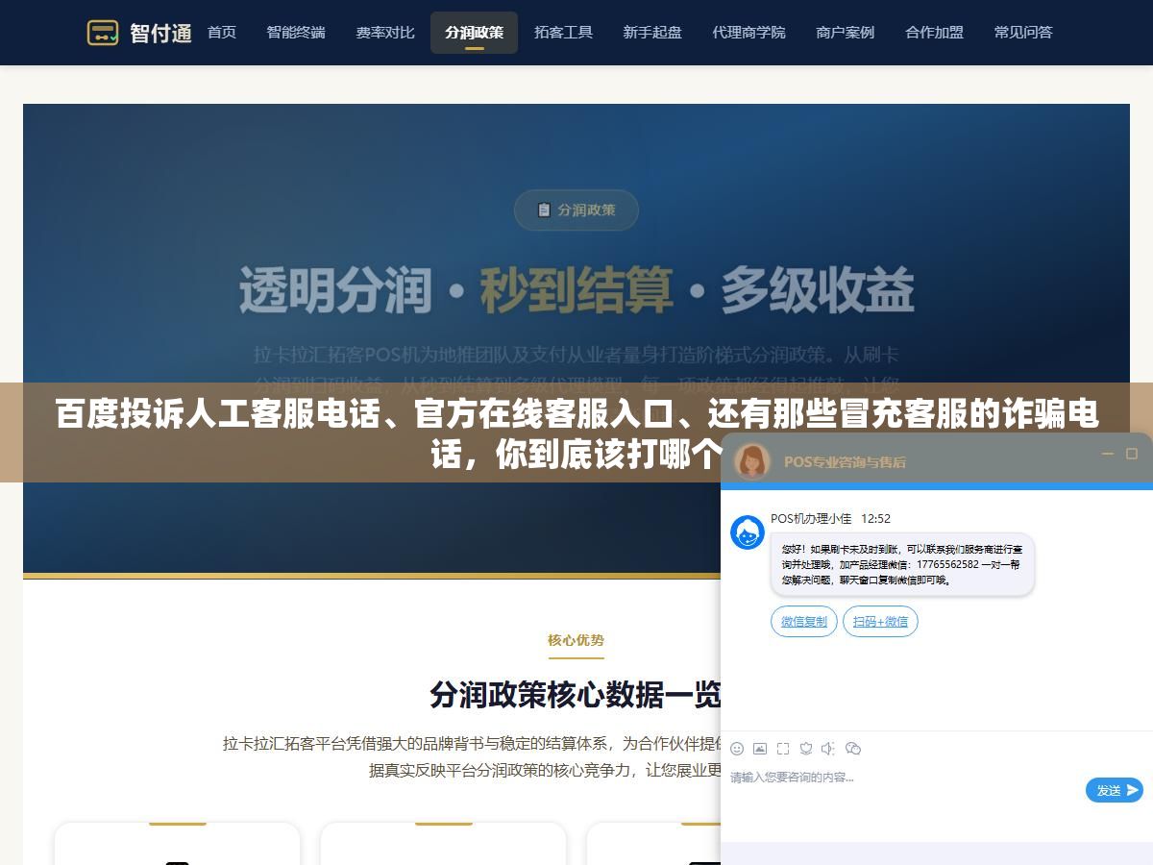Screen dimensions: 1153x865
Task: Open 拓客工具 in the navigation
Action: coord(563,33)
